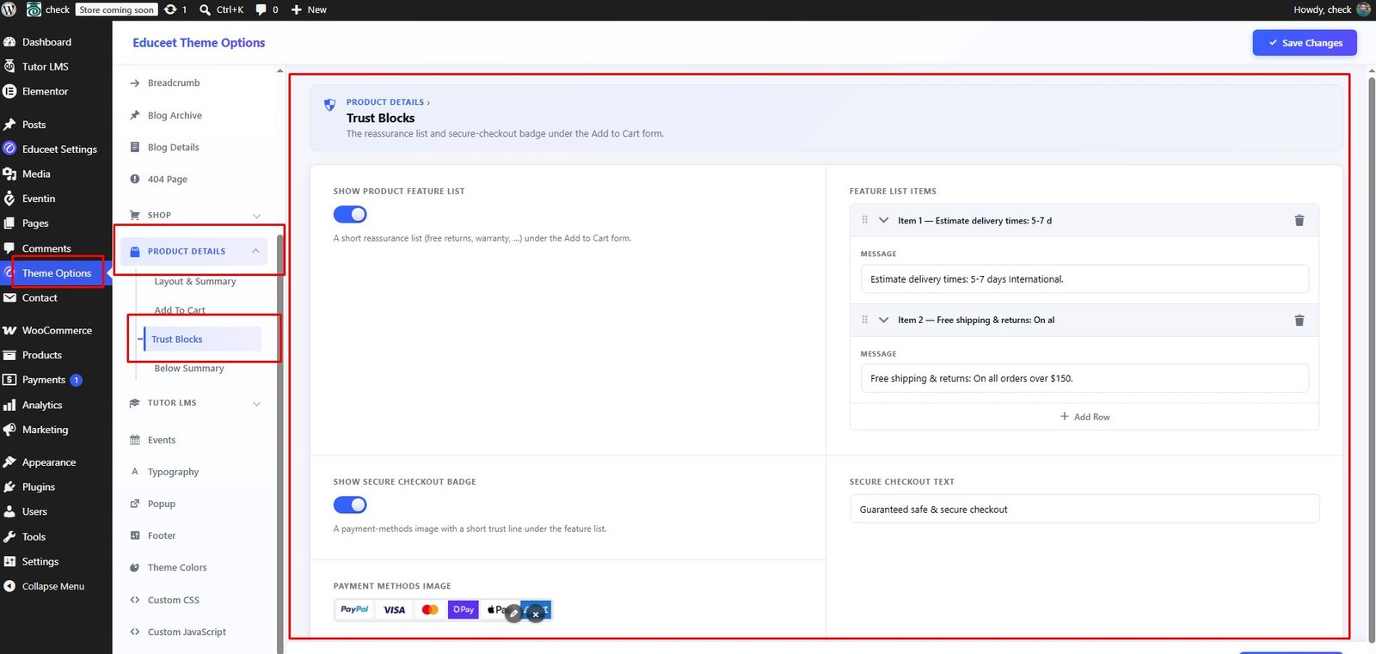Click the Secure Checkout Text input field
The width and height of the screenshot is (1376, 654).
pos(1084,509)
